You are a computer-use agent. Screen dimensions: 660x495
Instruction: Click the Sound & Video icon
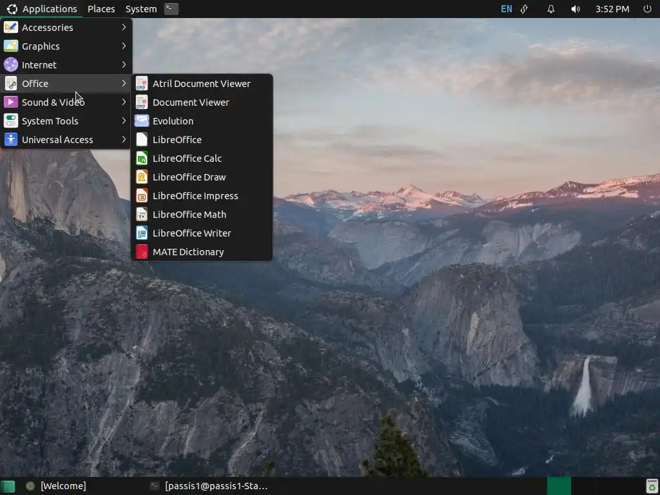tap(10, 102)
